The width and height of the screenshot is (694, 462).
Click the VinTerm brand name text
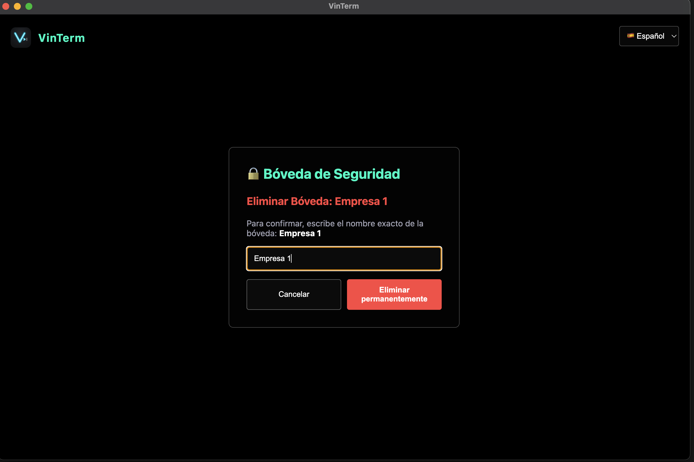[x=61, y=38]
